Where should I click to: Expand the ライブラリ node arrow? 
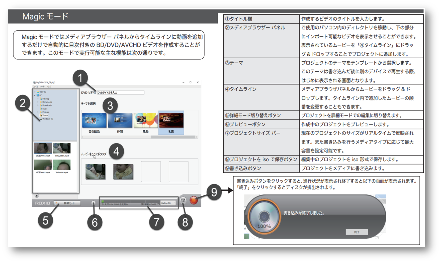tap(35, 92)
